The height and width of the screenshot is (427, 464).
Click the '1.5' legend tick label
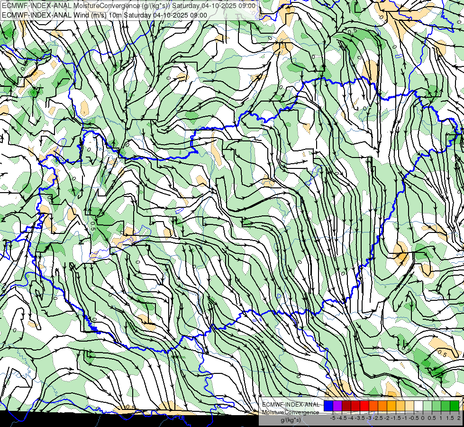(450, 418)
